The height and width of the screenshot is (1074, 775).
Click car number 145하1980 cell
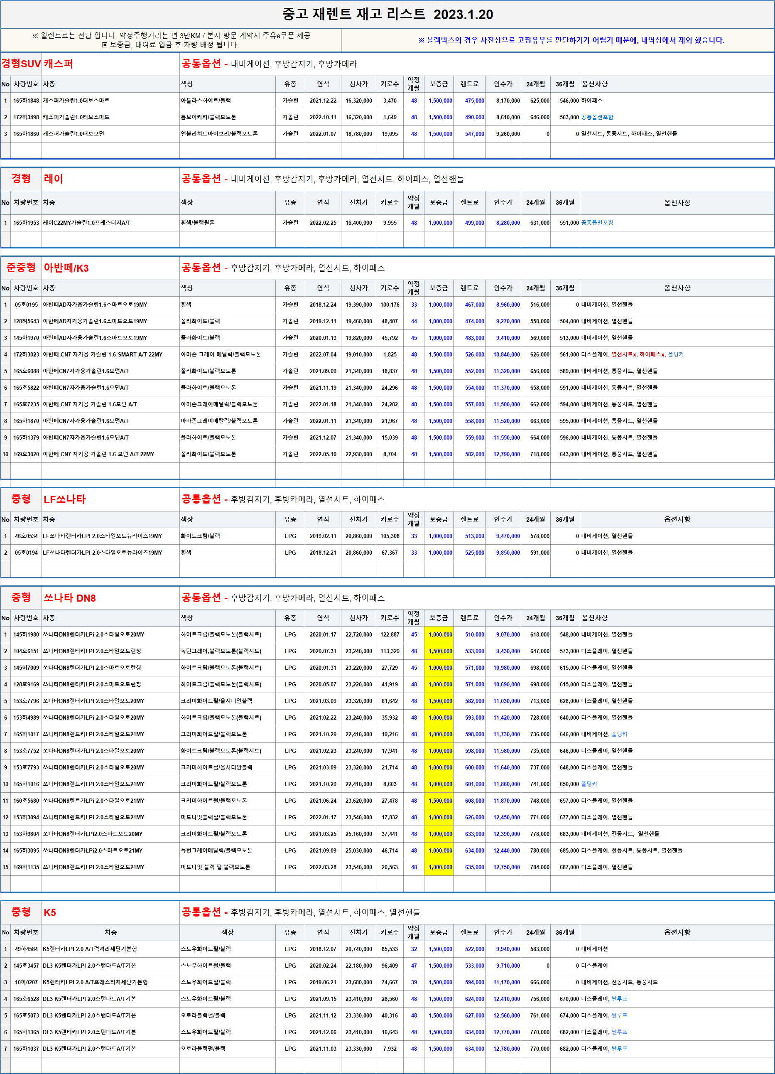tap(26, 635)
